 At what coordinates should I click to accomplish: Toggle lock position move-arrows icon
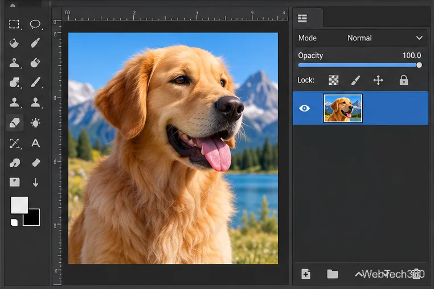[x=378, y=80]
